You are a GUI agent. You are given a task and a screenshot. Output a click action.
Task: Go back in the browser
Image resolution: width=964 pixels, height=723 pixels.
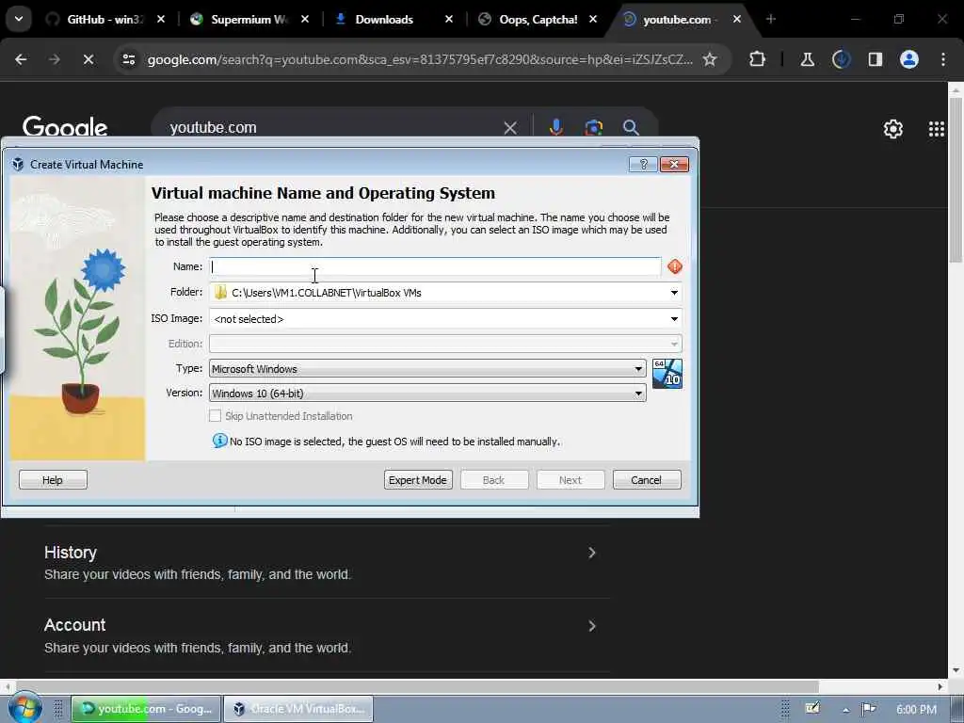click(21, 59)
